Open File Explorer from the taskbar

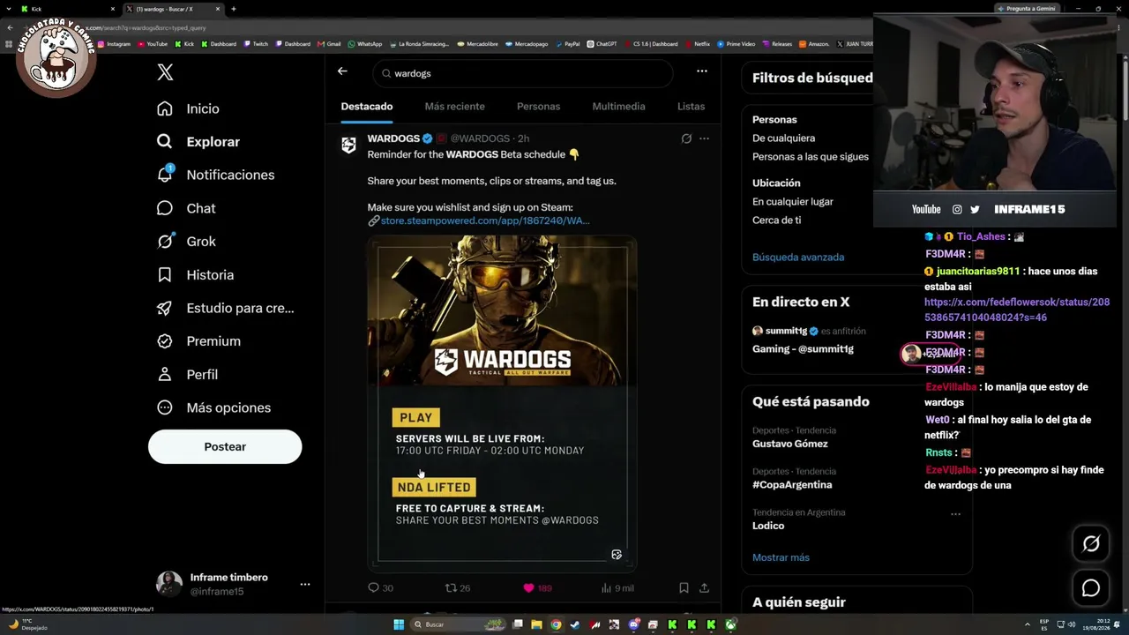coord(536,624)
